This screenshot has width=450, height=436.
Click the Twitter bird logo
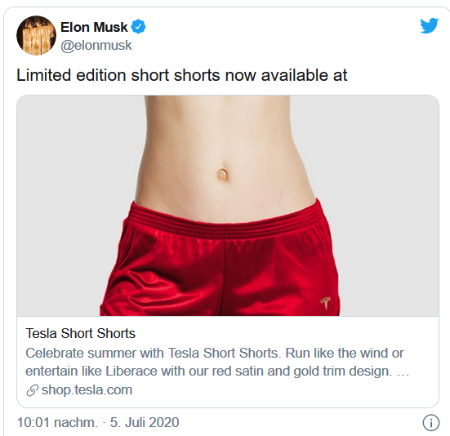pos(429,25)
